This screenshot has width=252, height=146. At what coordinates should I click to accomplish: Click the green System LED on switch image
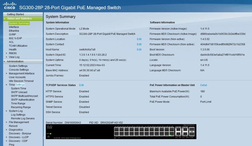tap(51, 133)
